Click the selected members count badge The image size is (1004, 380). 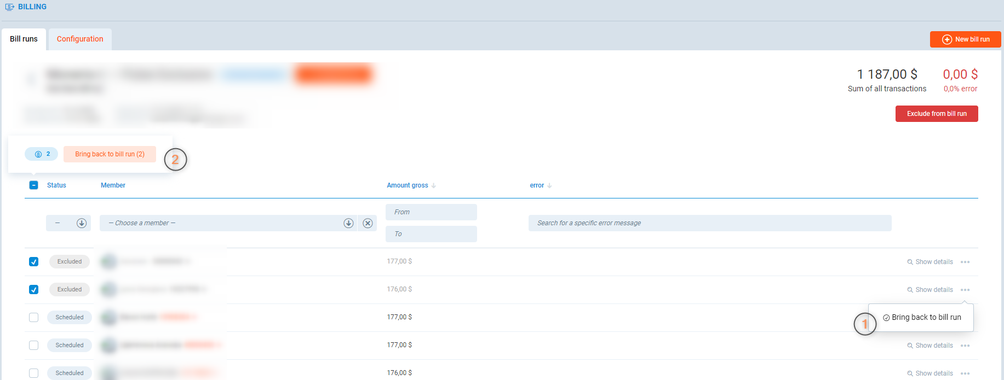click(x=41, y=154)
